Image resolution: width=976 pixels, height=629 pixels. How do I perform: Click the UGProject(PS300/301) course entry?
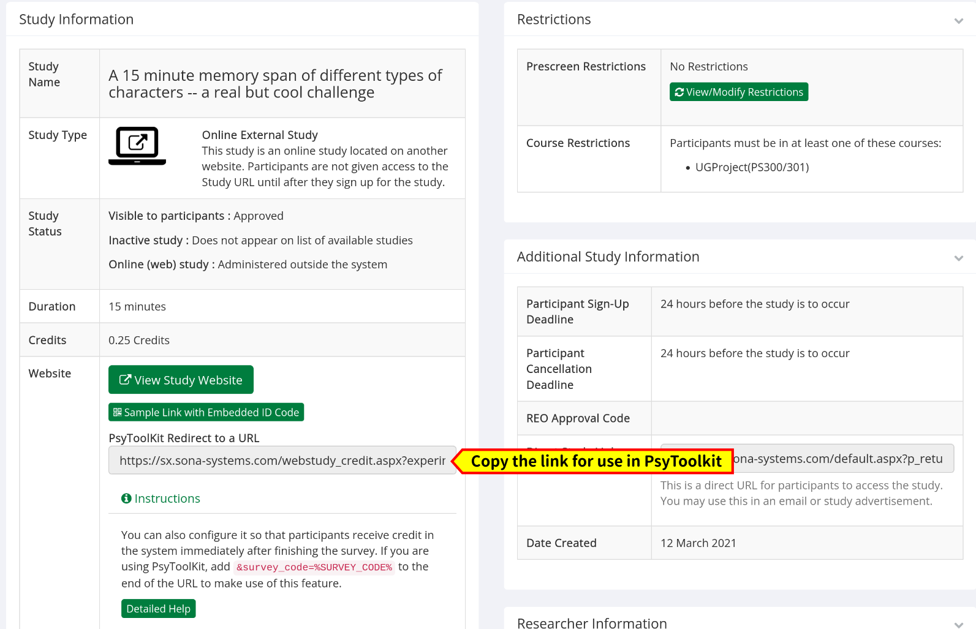752,167
